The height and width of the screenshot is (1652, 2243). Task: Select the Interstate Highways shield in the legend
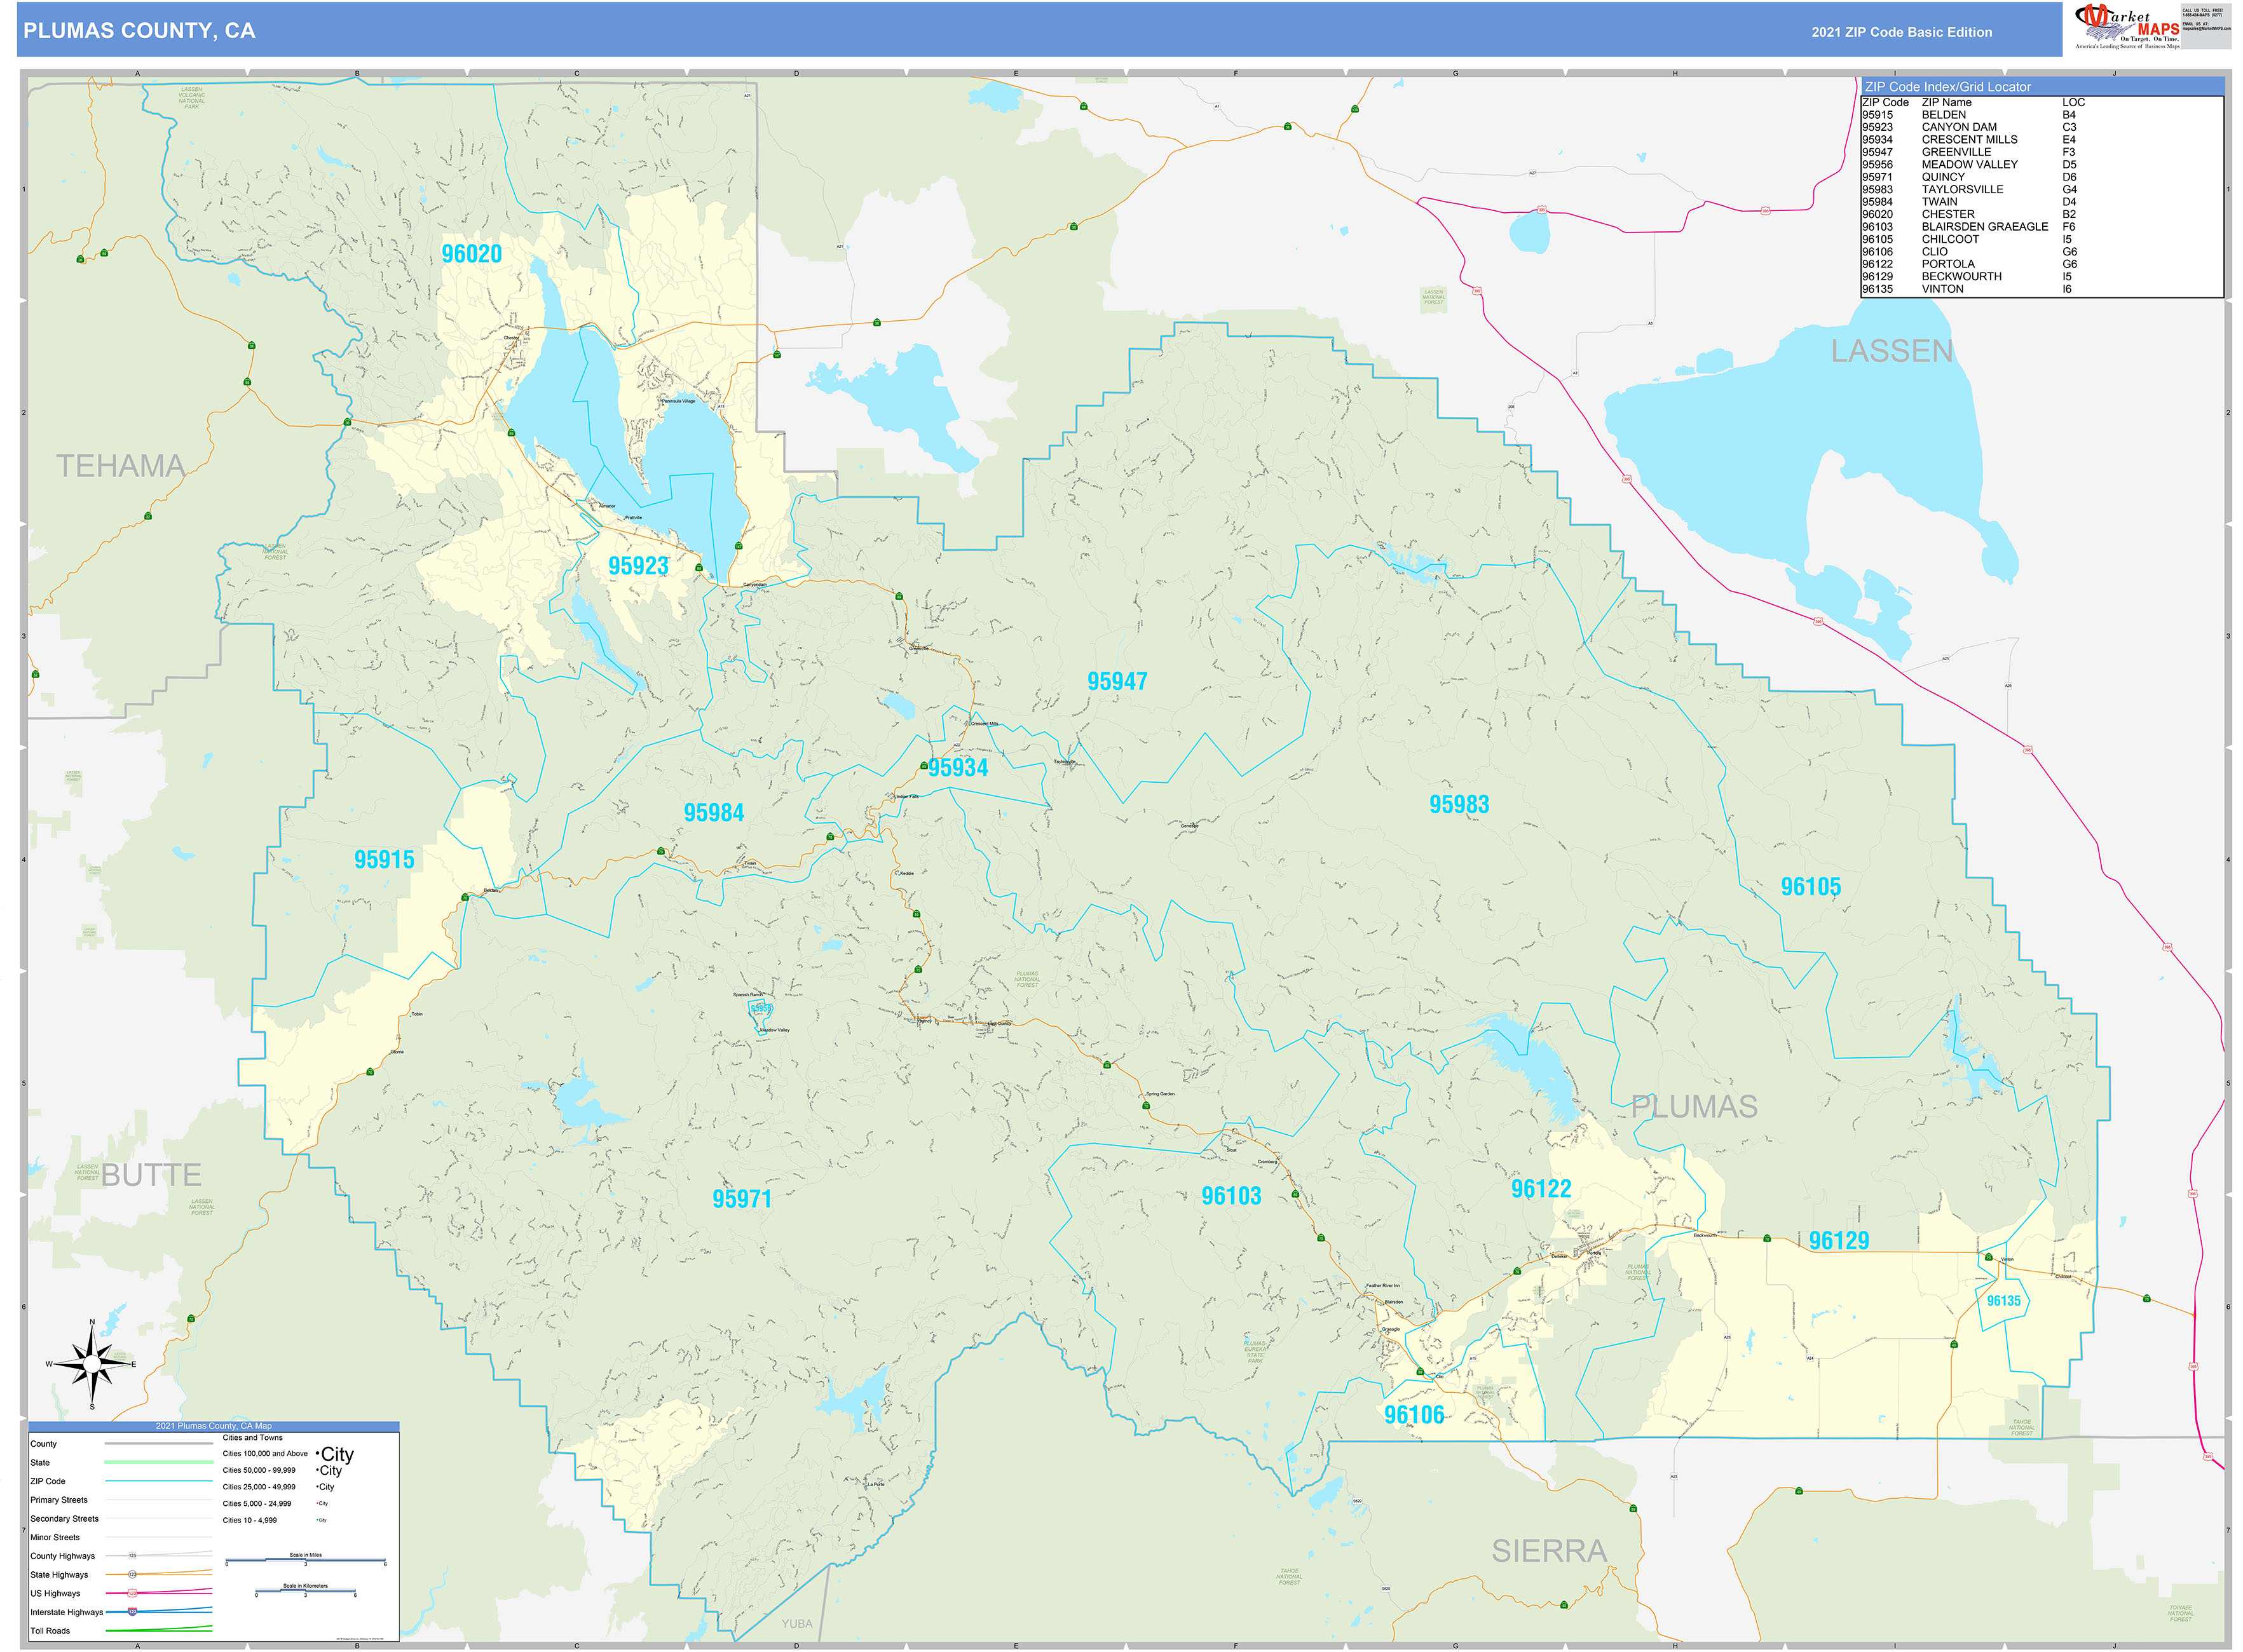click(132, 1612)
